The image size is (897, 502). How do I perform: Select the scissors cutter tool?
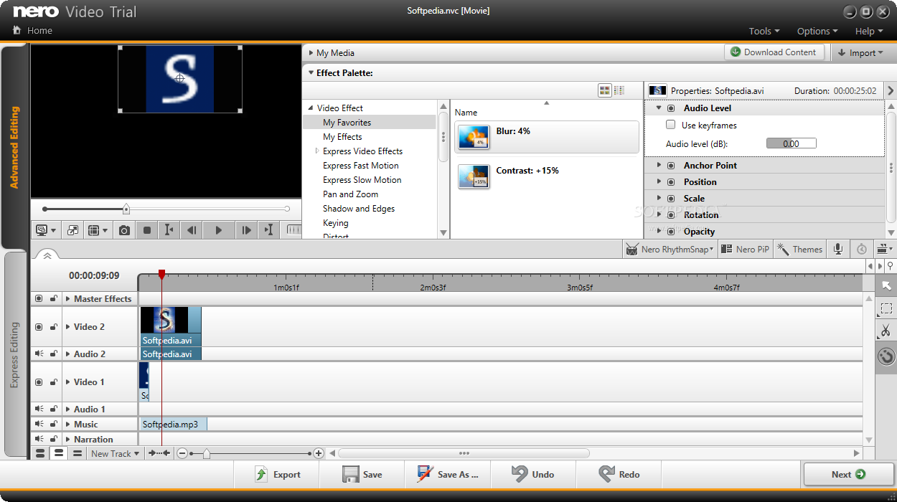(x=886, y=331)
